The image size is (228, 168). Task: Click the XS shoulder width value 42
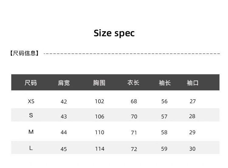[64, 102]
